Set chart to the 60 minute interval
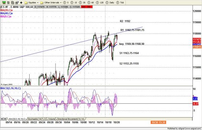Image resolution: width=202 pixels, height=130 pixels. (91, 3)
